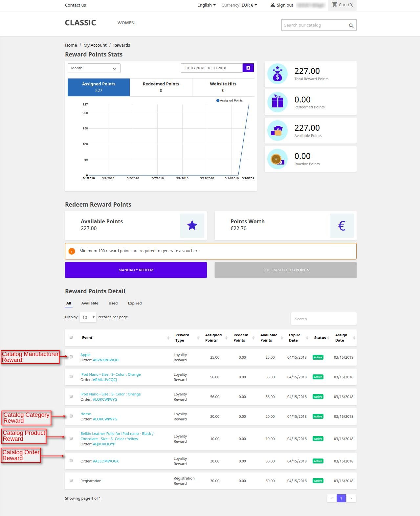The image size is (420, 516).
Task: Check the iPod Nano #RMUUVCQCJ row
Action: tap(71, 377)
